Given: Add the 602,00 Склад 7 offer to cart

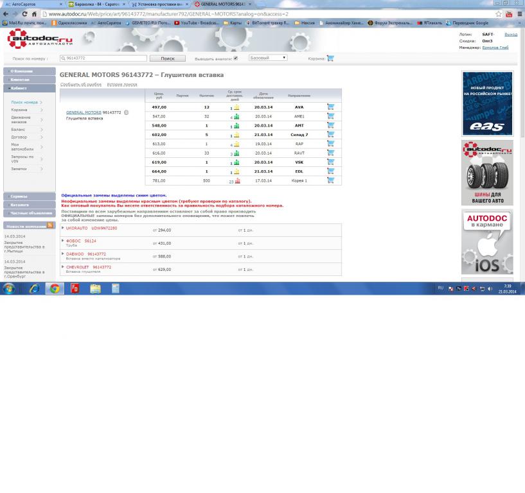Looking at the screenshot, I should pos(330,134).
